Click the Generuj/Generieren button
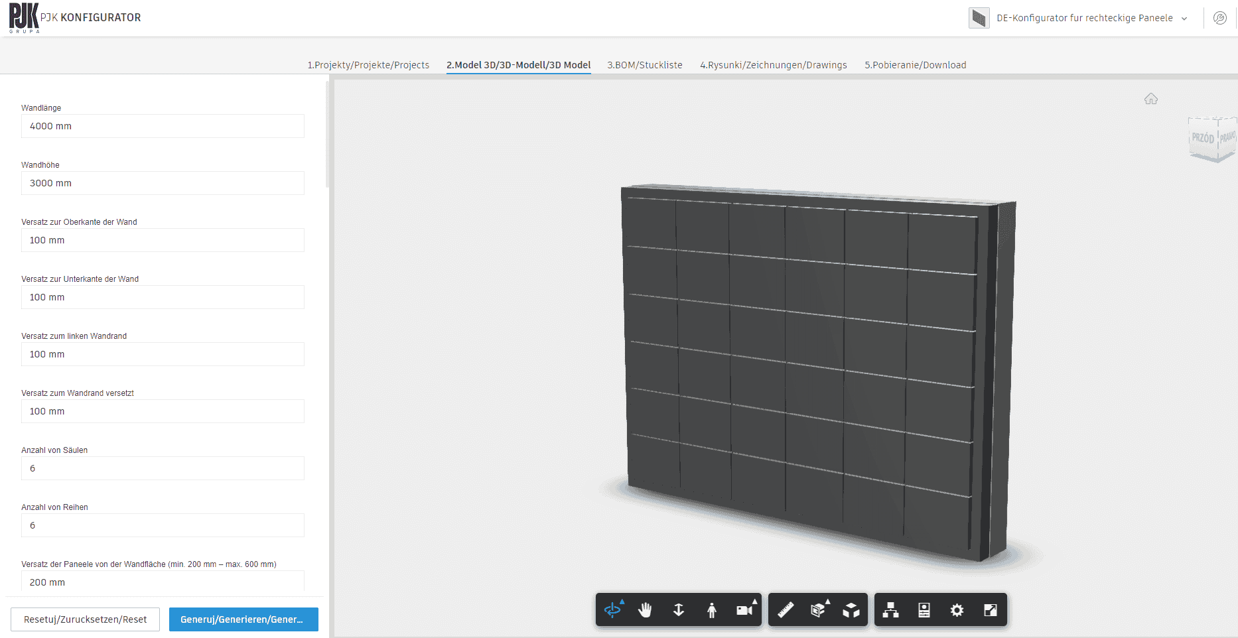 pos(243,619)
